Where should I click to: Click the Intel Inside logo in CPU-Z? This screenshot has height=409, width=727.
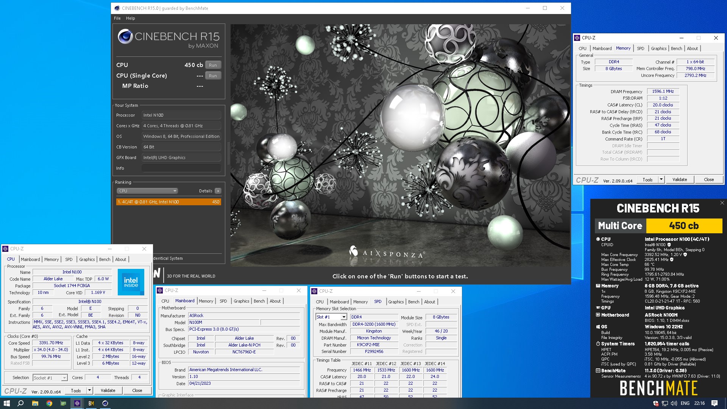tap(131, 282)
